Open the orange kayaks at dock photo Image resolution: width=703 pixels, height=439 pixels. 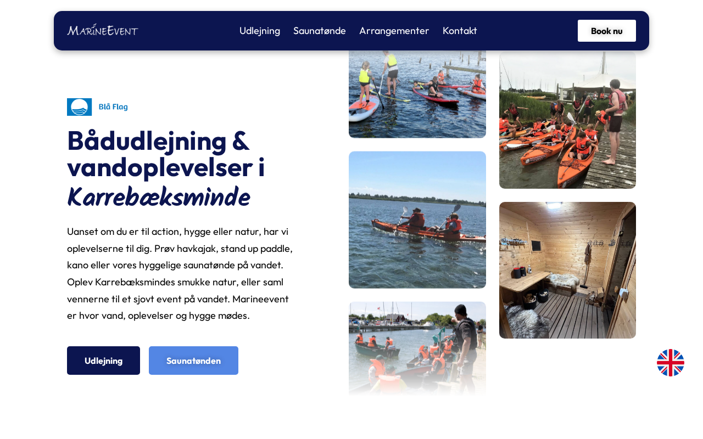click(x=567, y=120)
